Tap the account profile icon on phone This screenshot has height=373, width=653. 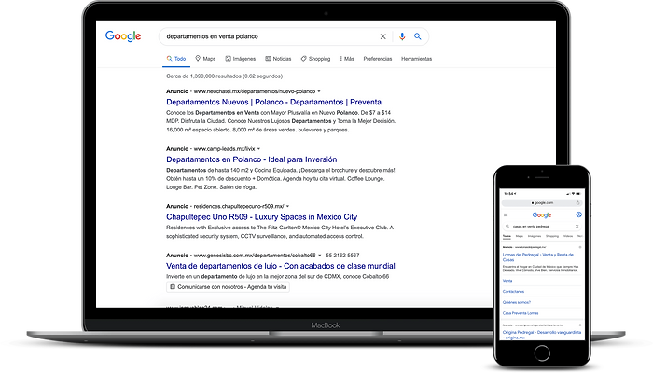578,214
